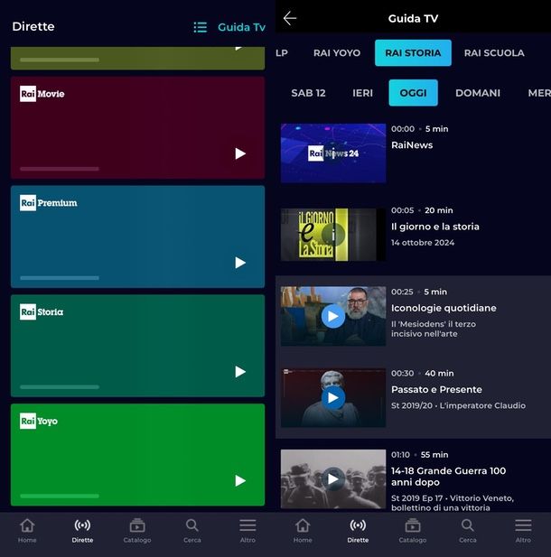Image resolution: width=551 pixels, height=557 pixels.
Task: Open 14-18 Grande Guerra 100 anni dopo title
Action: (x=448, y=477)
